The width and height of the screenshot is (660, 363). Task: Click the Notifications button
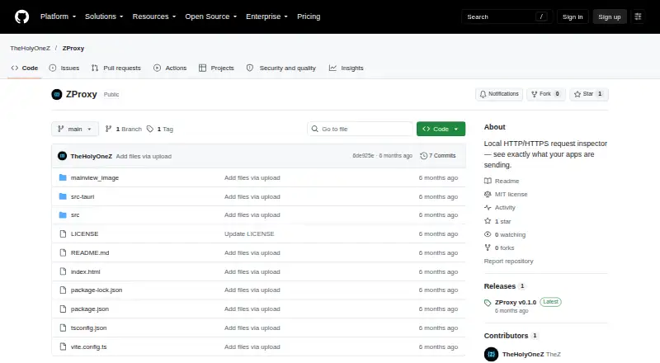pos(499,94)
